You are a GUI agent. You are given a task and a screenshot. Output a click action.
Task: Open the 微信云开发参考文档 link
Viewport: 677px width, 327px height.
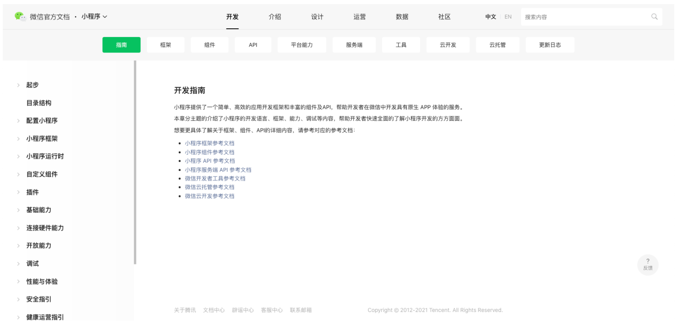click(209, 196)
